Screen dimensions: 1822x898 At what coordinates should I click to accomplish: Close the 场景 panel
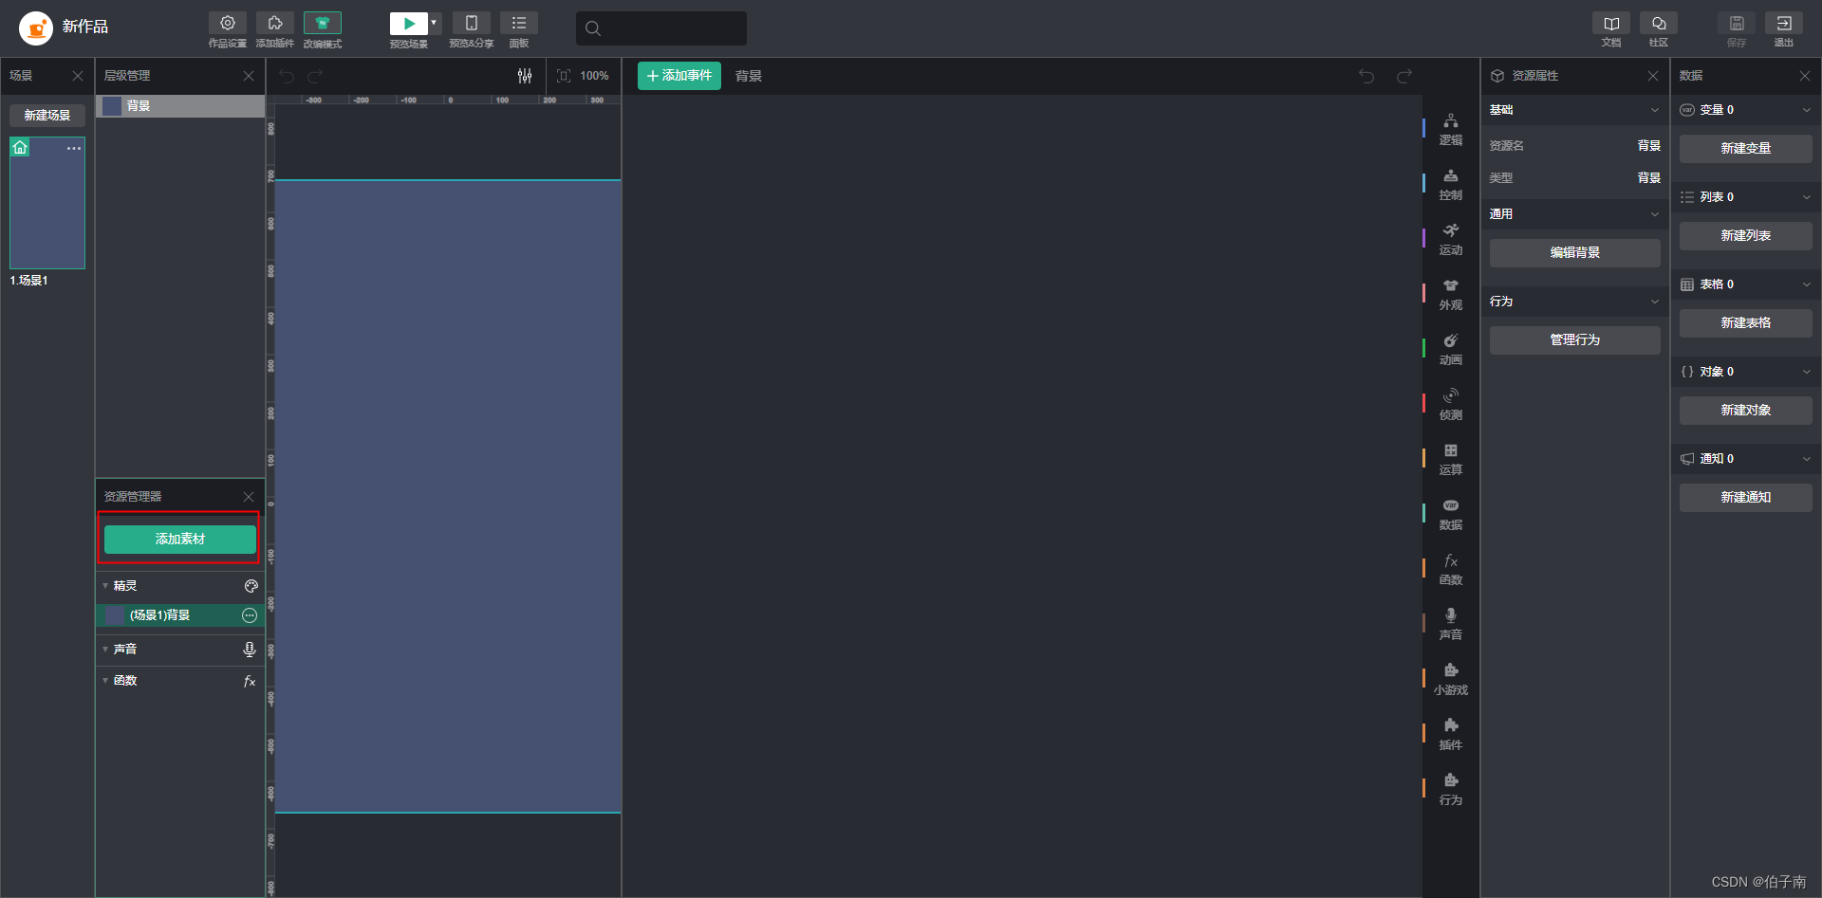pyautogui.click(x=78, y=76)
